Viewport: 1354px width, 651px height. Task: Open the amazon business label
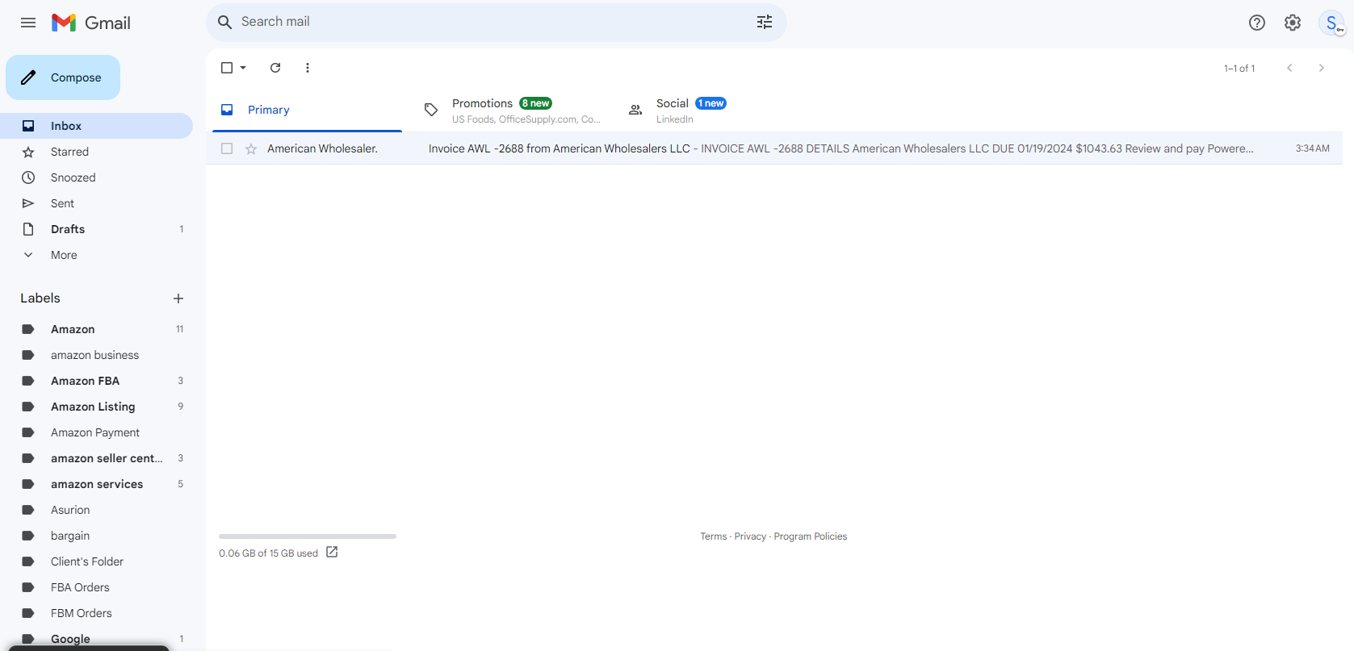pos(96,355)
